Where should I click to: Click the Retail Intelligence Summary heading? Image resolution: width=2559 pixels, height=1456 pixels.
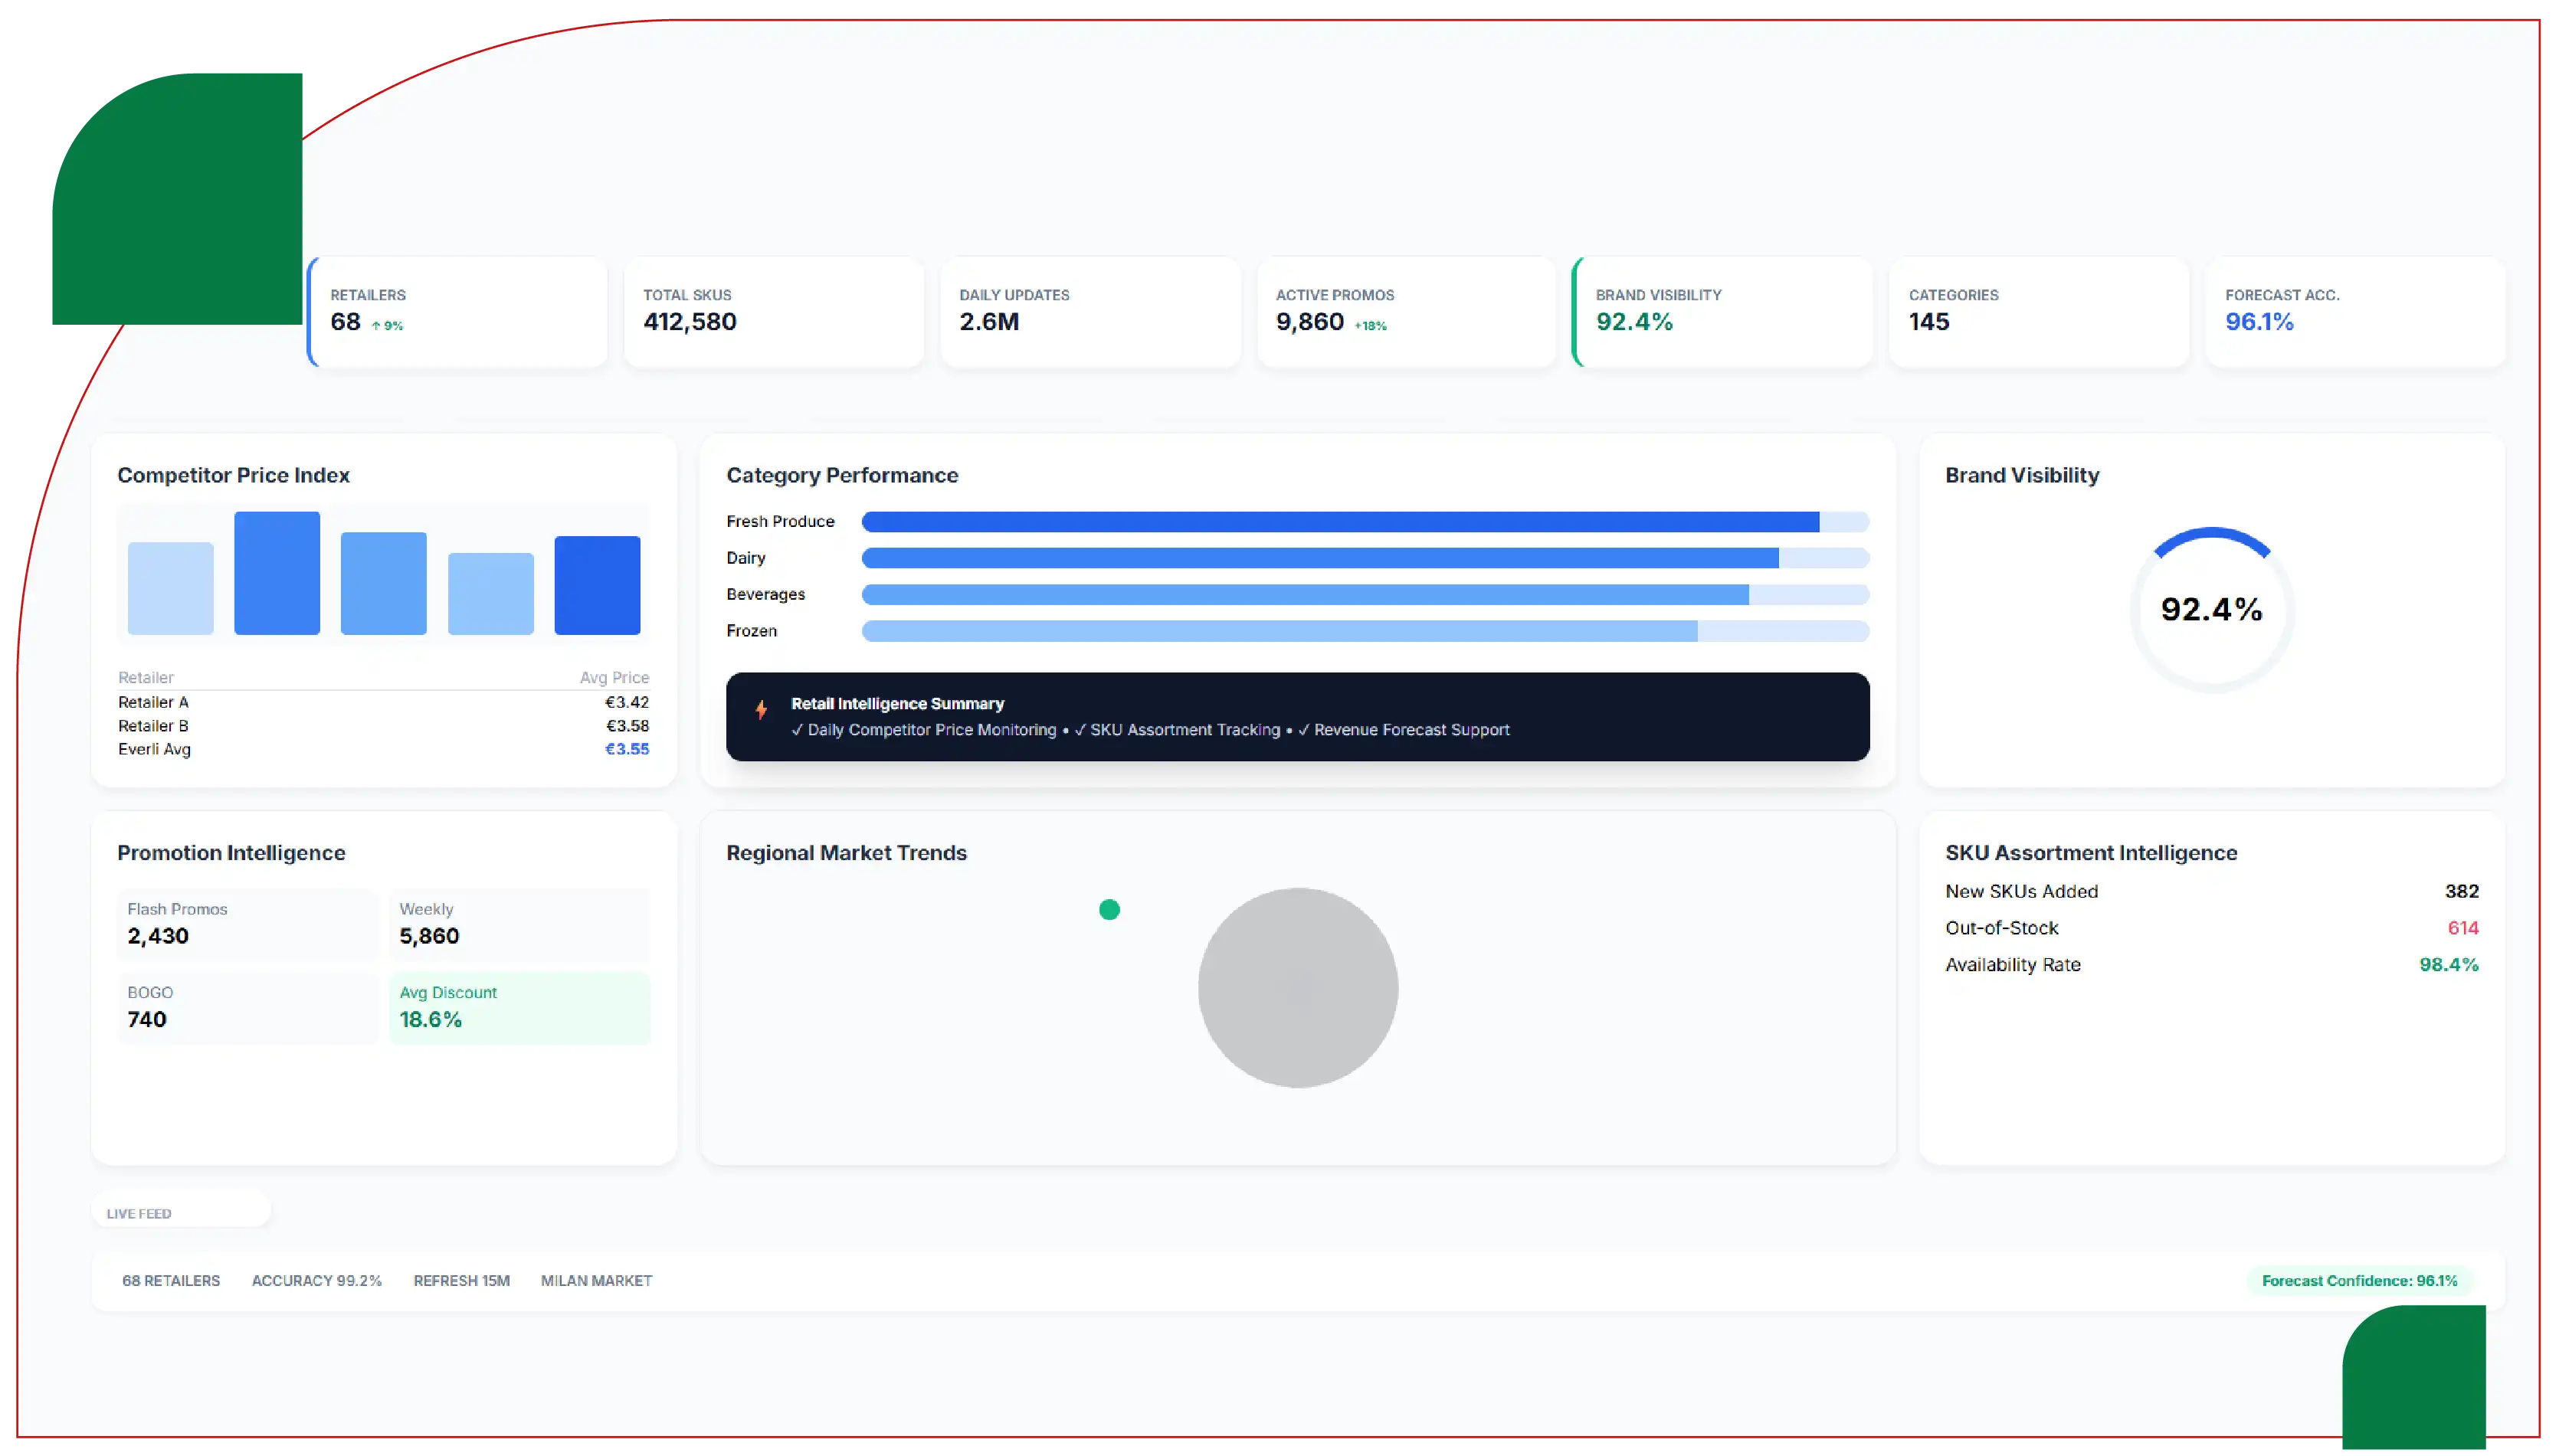[x=897, y=704]
